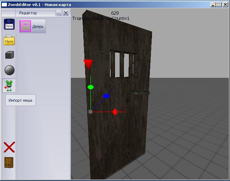Open a map with the Open folder icon
This screenshot has height=181, width=230.
click(x=9, y=40)
